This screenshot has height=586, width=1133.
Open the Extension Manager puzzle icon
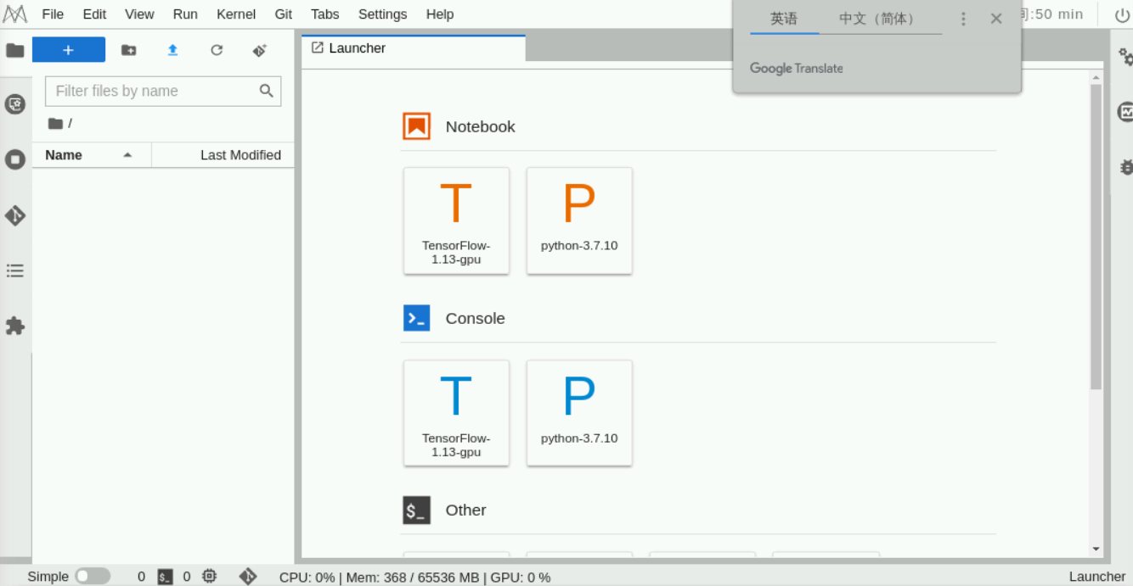point(15,326)
